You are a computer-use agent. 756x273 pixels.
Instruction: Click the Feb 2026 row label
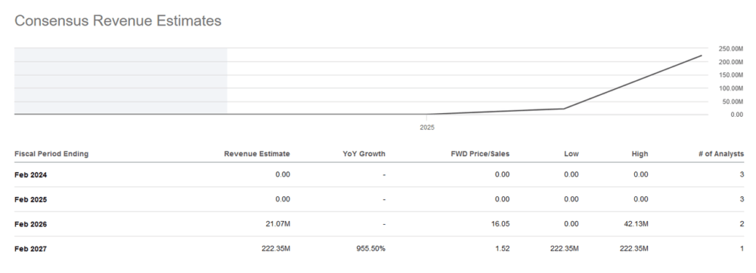pyautogui.click(x=31, y=225)
